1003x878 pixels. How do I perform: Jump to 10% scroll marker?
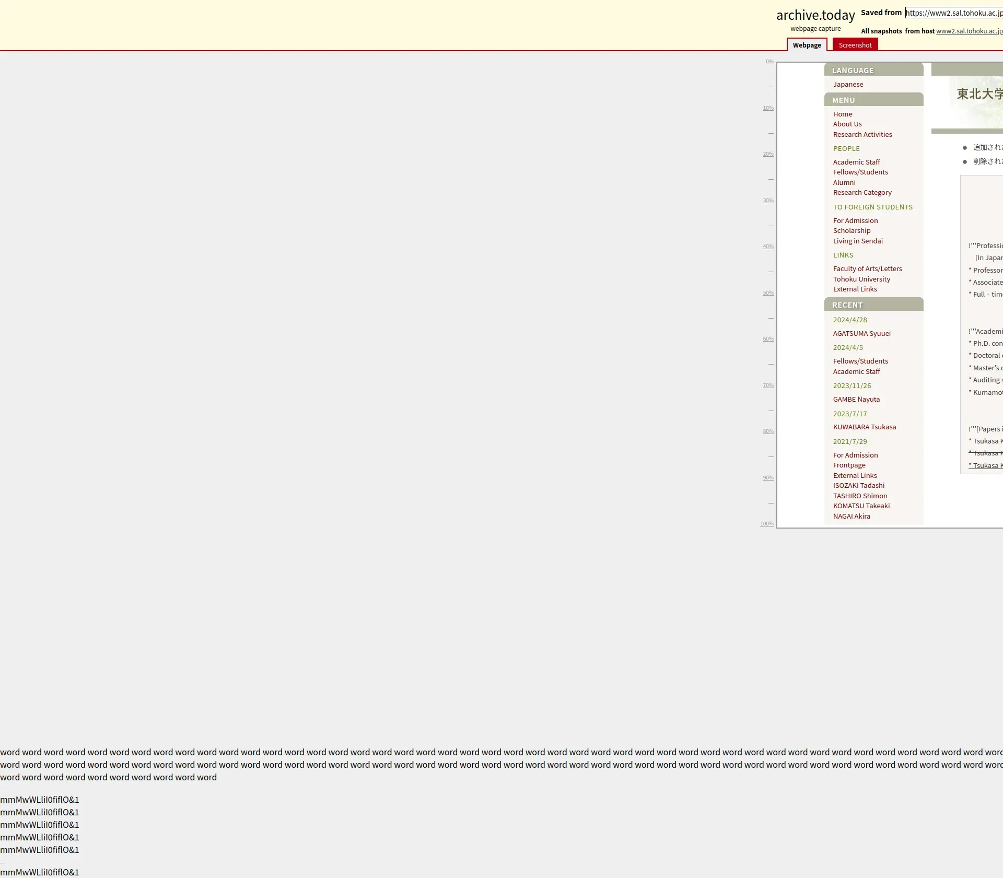point(768,108)
